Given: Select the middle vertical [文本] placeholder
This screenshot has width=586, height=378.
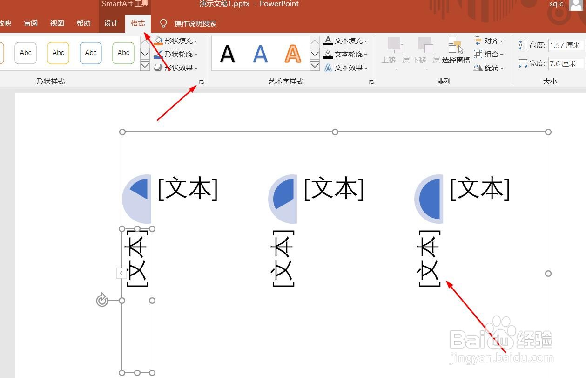Looking at the screenshot, I should click(283, 258).
